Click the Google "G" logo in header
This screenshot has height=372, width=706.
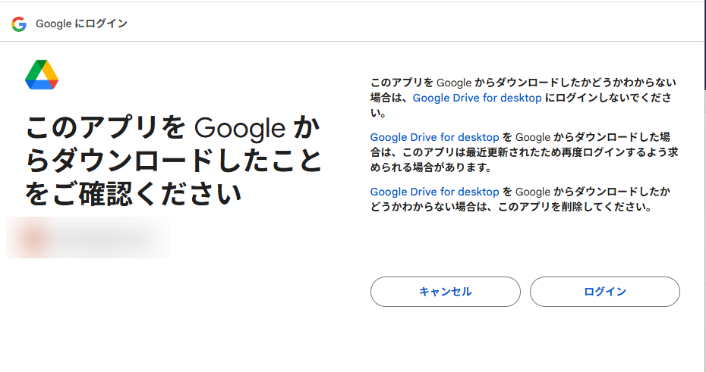pyautogui.click(x=19, y=24)
